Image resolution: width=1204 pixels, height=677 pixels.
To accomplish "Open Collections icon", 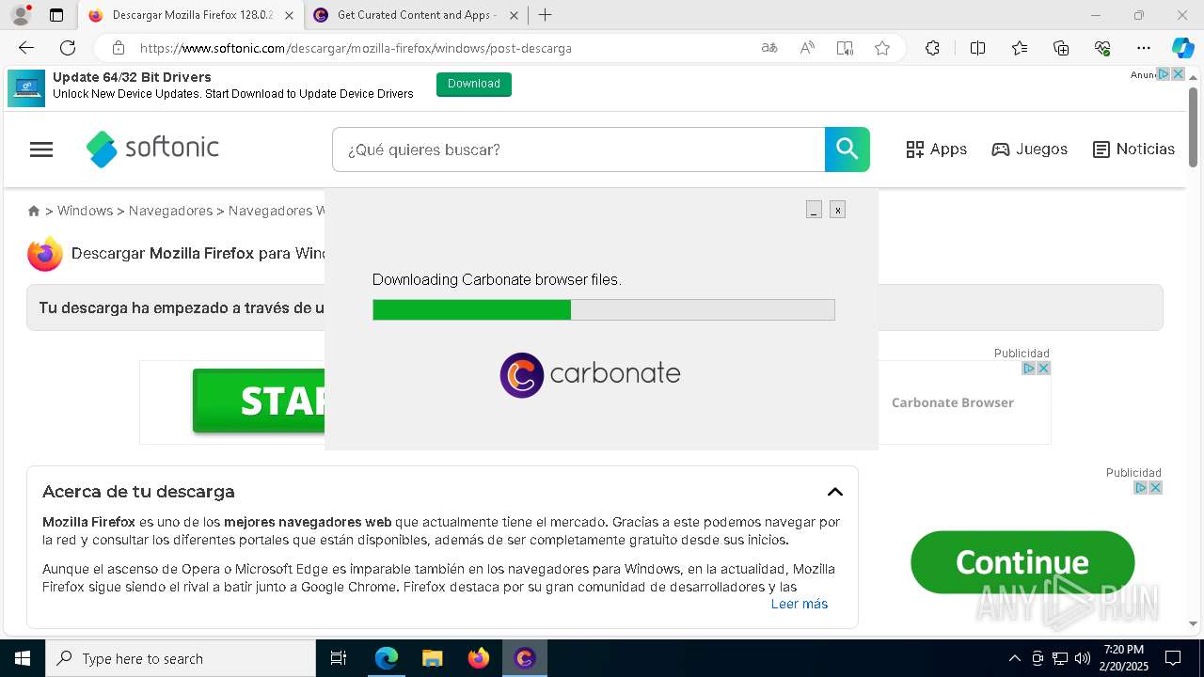I will (1061, 48).
